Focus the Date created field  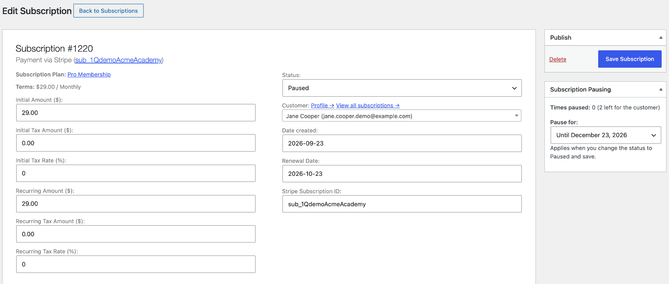coord(402,143)
